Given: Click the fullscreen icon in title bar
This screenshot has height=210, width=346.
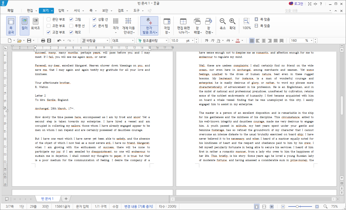Looking at the screenshot, I should coord(310,4).
